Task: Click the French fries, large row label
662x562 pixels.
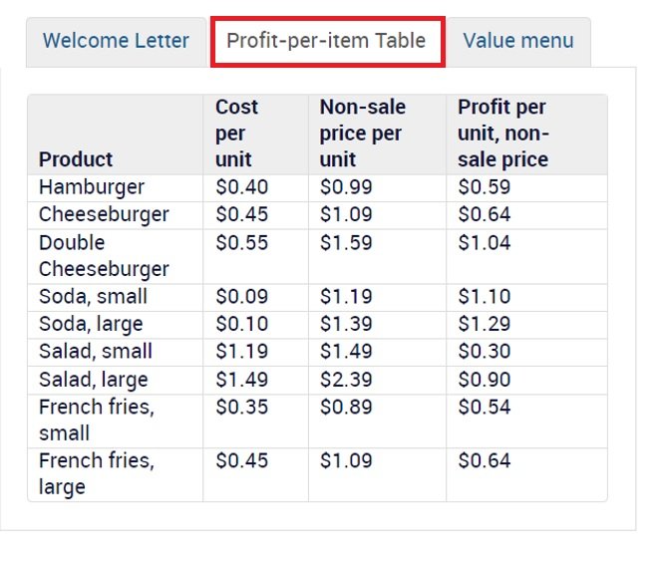Action: [x=96, y=473]
